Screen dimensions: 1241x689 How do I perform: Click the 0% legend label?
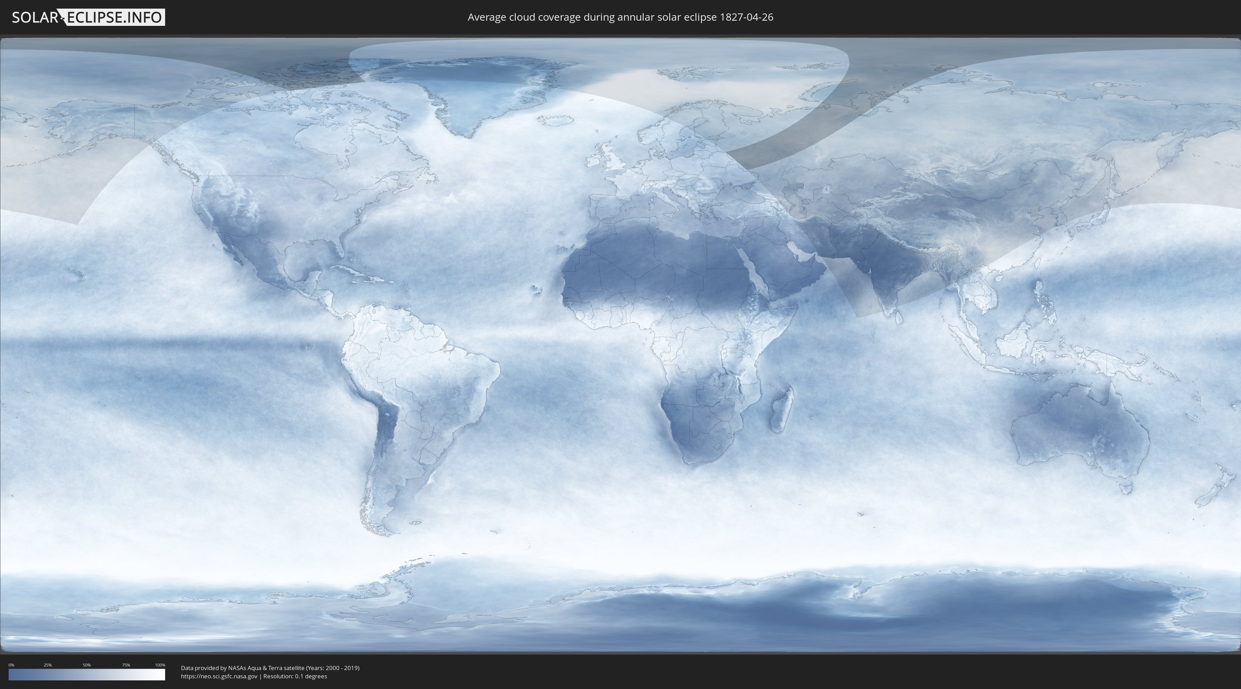(x=11, y=665)
